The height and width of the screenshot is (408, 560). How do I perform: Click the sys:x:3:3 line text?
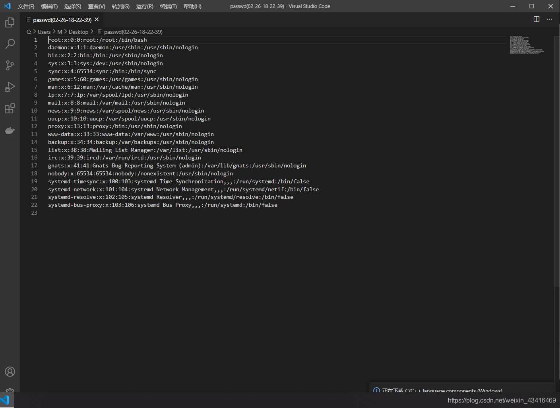105,63
